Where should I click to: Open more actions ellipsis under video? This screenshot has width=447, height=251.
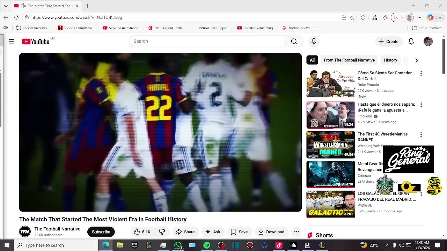tap(296, 232)
